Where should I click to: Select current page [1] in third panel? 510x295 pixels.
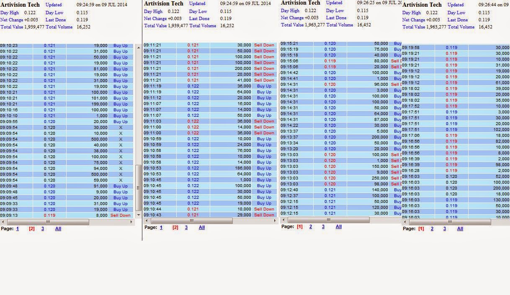(x=299, y=227)
